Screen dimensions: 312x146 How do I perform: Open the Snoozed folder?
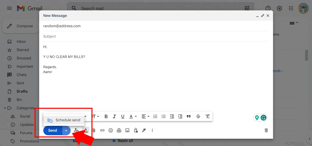tap(24, 58)
